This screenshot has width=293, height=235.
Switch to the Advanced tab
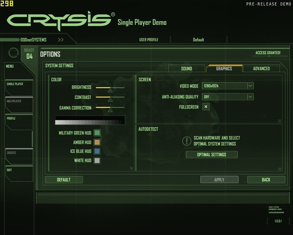pos(261,68)
